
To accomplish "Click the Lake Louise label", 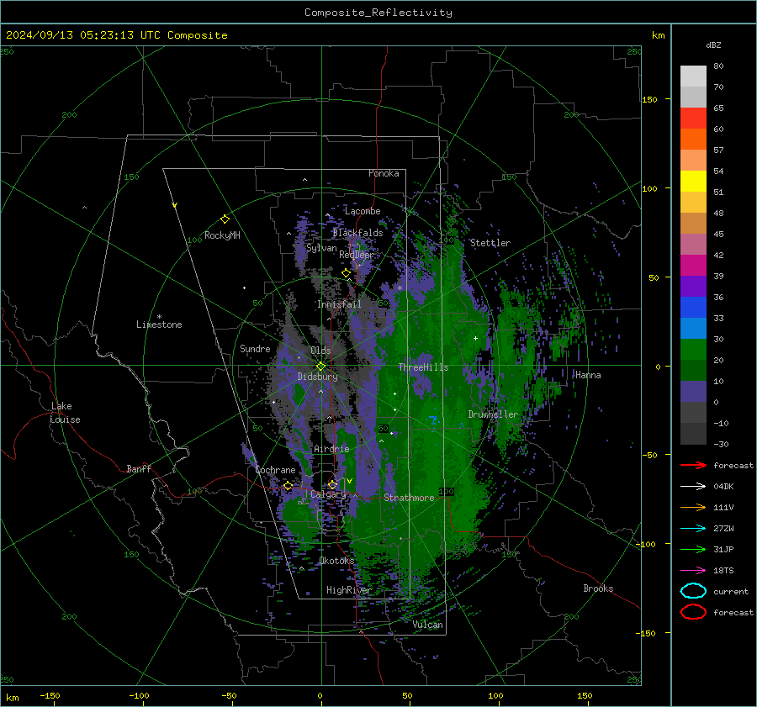I will click(65, 413).
